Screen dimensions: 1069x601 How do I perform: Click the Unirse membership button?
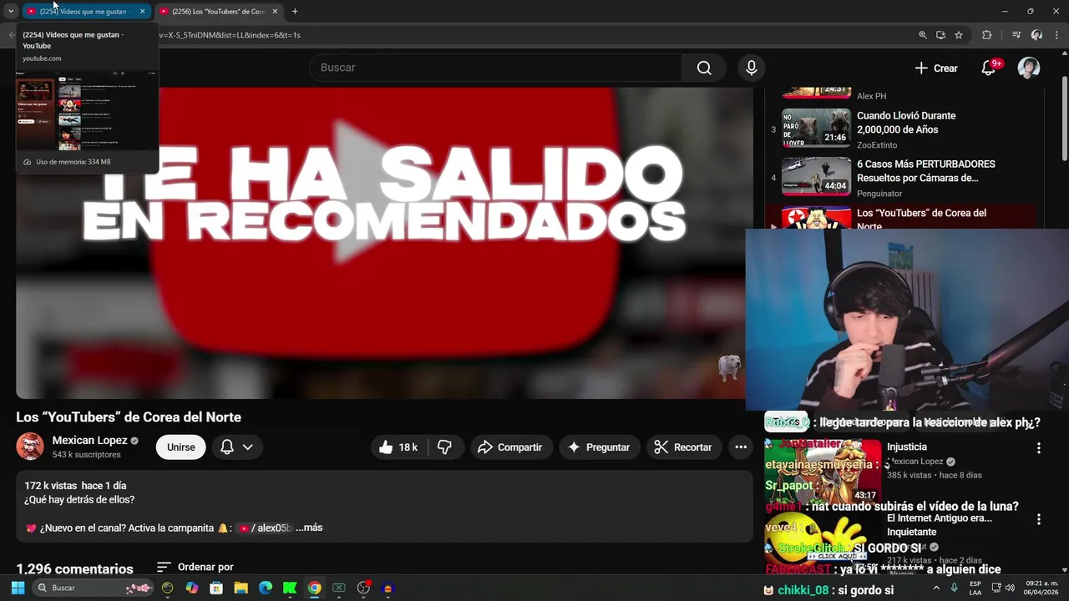click(x=180, y=447)
